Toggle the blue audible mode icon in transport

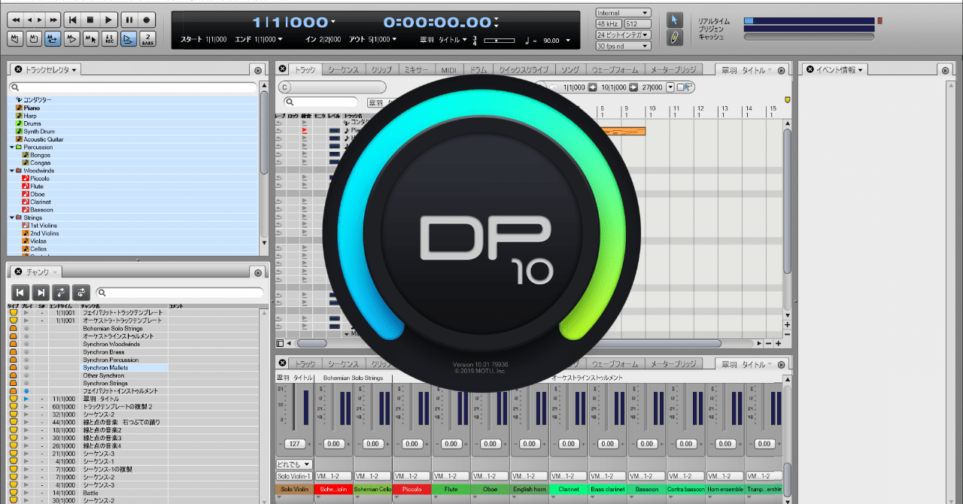127,38
